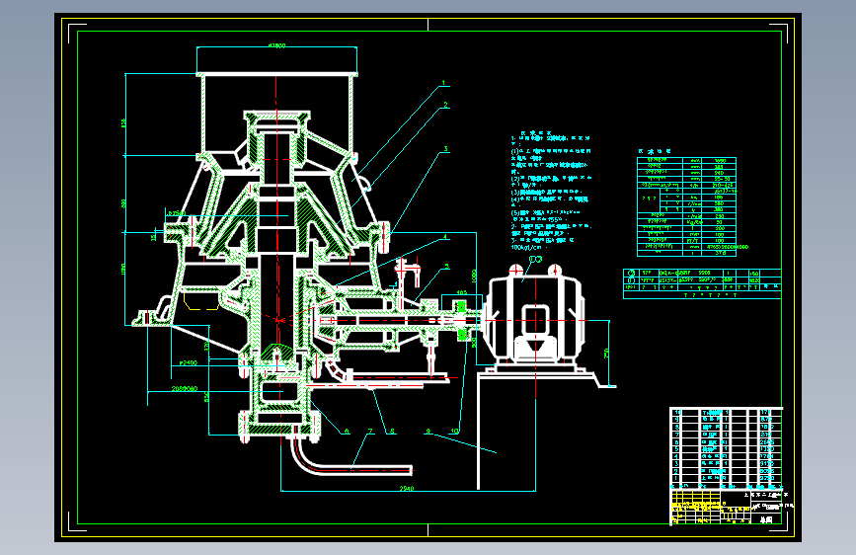Select callout number 6 below the crusher base
Screen dimensions: 856x555
(347, 431)
